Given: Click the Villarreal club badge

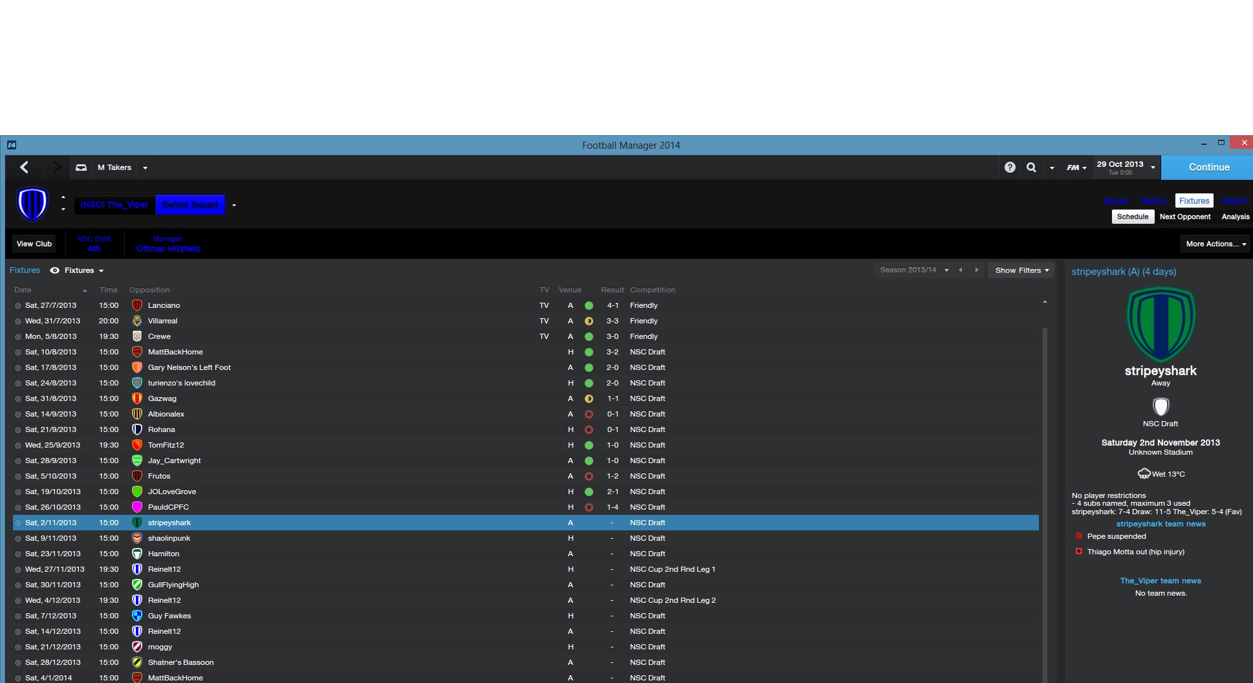Looking at the screenshot, I should [137, 321].
